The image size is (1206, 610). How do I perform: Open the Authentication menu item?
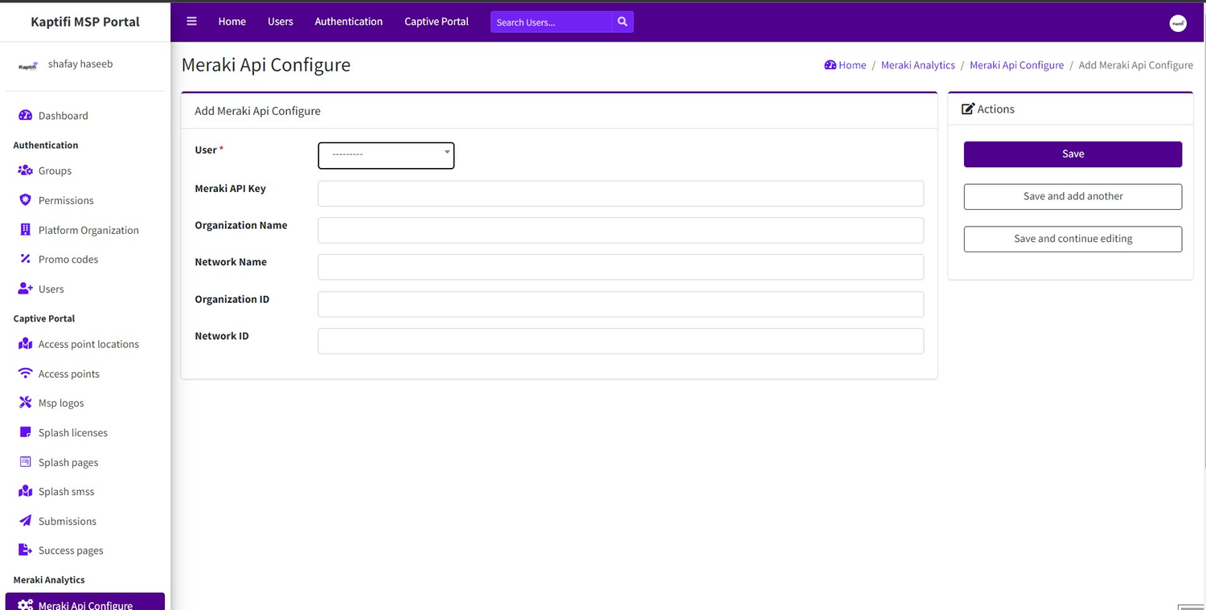tap(348, 22)
